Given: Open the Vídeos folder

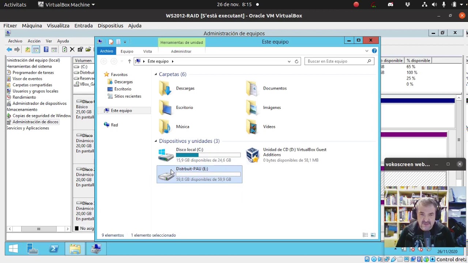Looking at the screenshot, I should click(260, 127).
